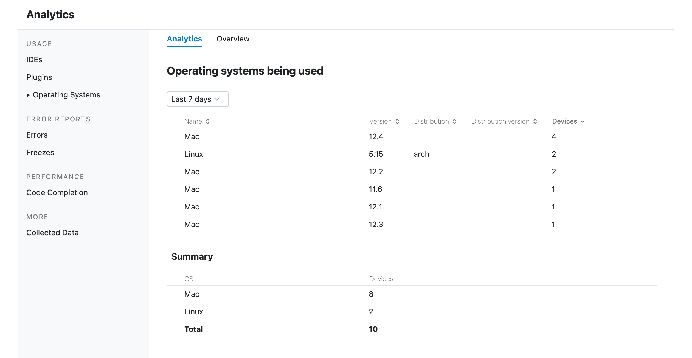Toggle the Devices column sort order
The width and height of the screenshot is (692, 358).
568,121
